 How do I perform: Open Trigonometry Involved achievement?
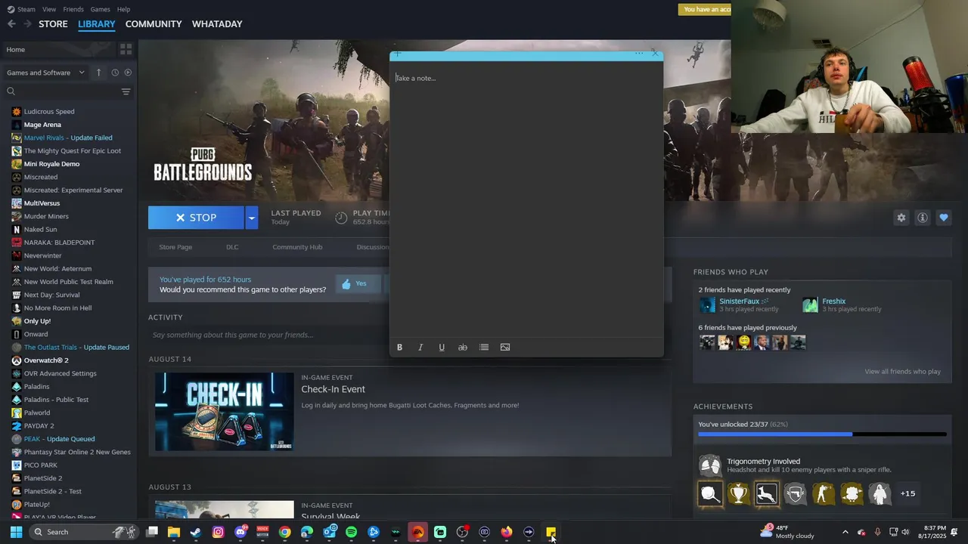pos(763,462)
